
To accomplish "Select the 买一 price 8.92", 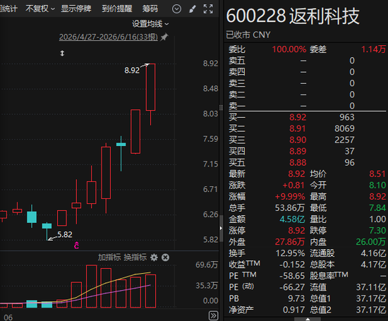I will (298, 117).
